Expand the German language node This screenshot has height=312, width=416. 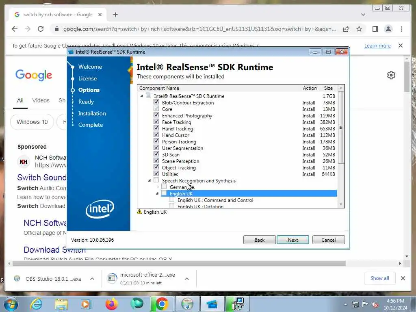click(157, 187)
